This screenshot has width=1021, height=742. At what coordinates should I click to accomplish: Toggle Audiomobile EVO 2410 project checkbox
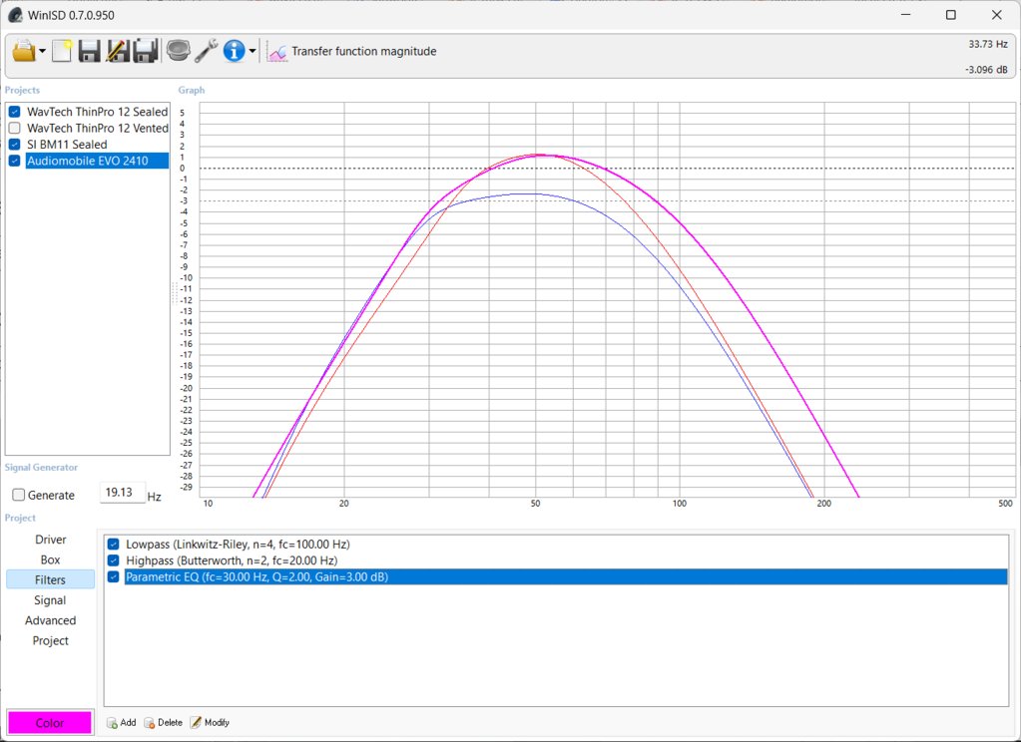[14, 161]
